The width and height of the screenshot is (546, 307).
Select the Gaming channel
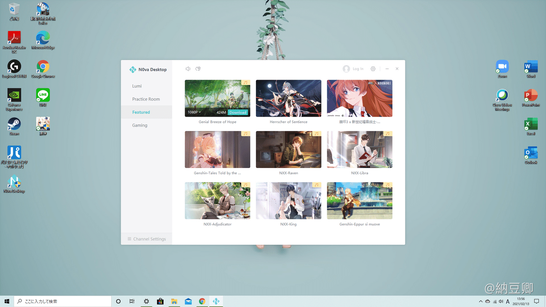140,125
